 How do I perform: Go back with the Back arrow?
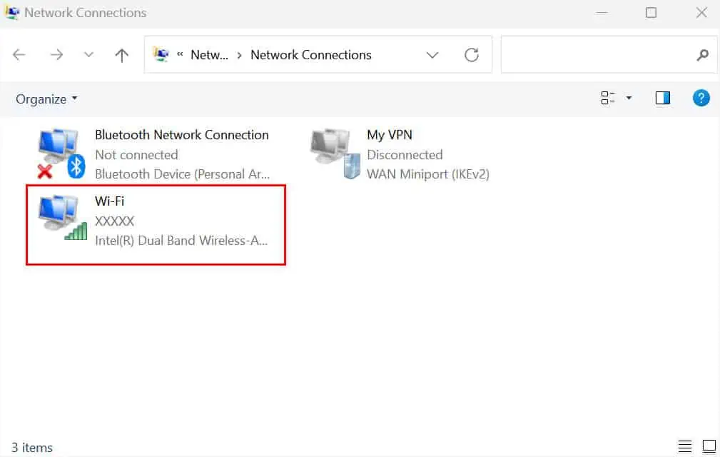[19, 55]
